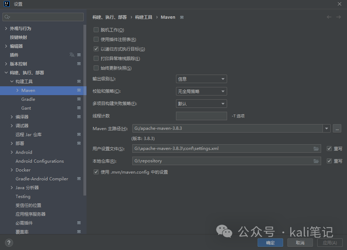Confirm with 确定 button
347x250 pixels.
[270, 243]
